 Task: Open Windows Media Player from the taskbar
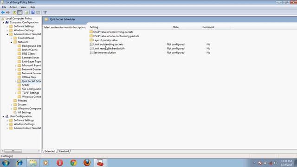click(46, 163)
